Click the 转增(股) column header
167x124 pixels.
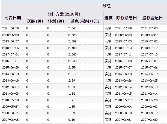click(56, 21)
